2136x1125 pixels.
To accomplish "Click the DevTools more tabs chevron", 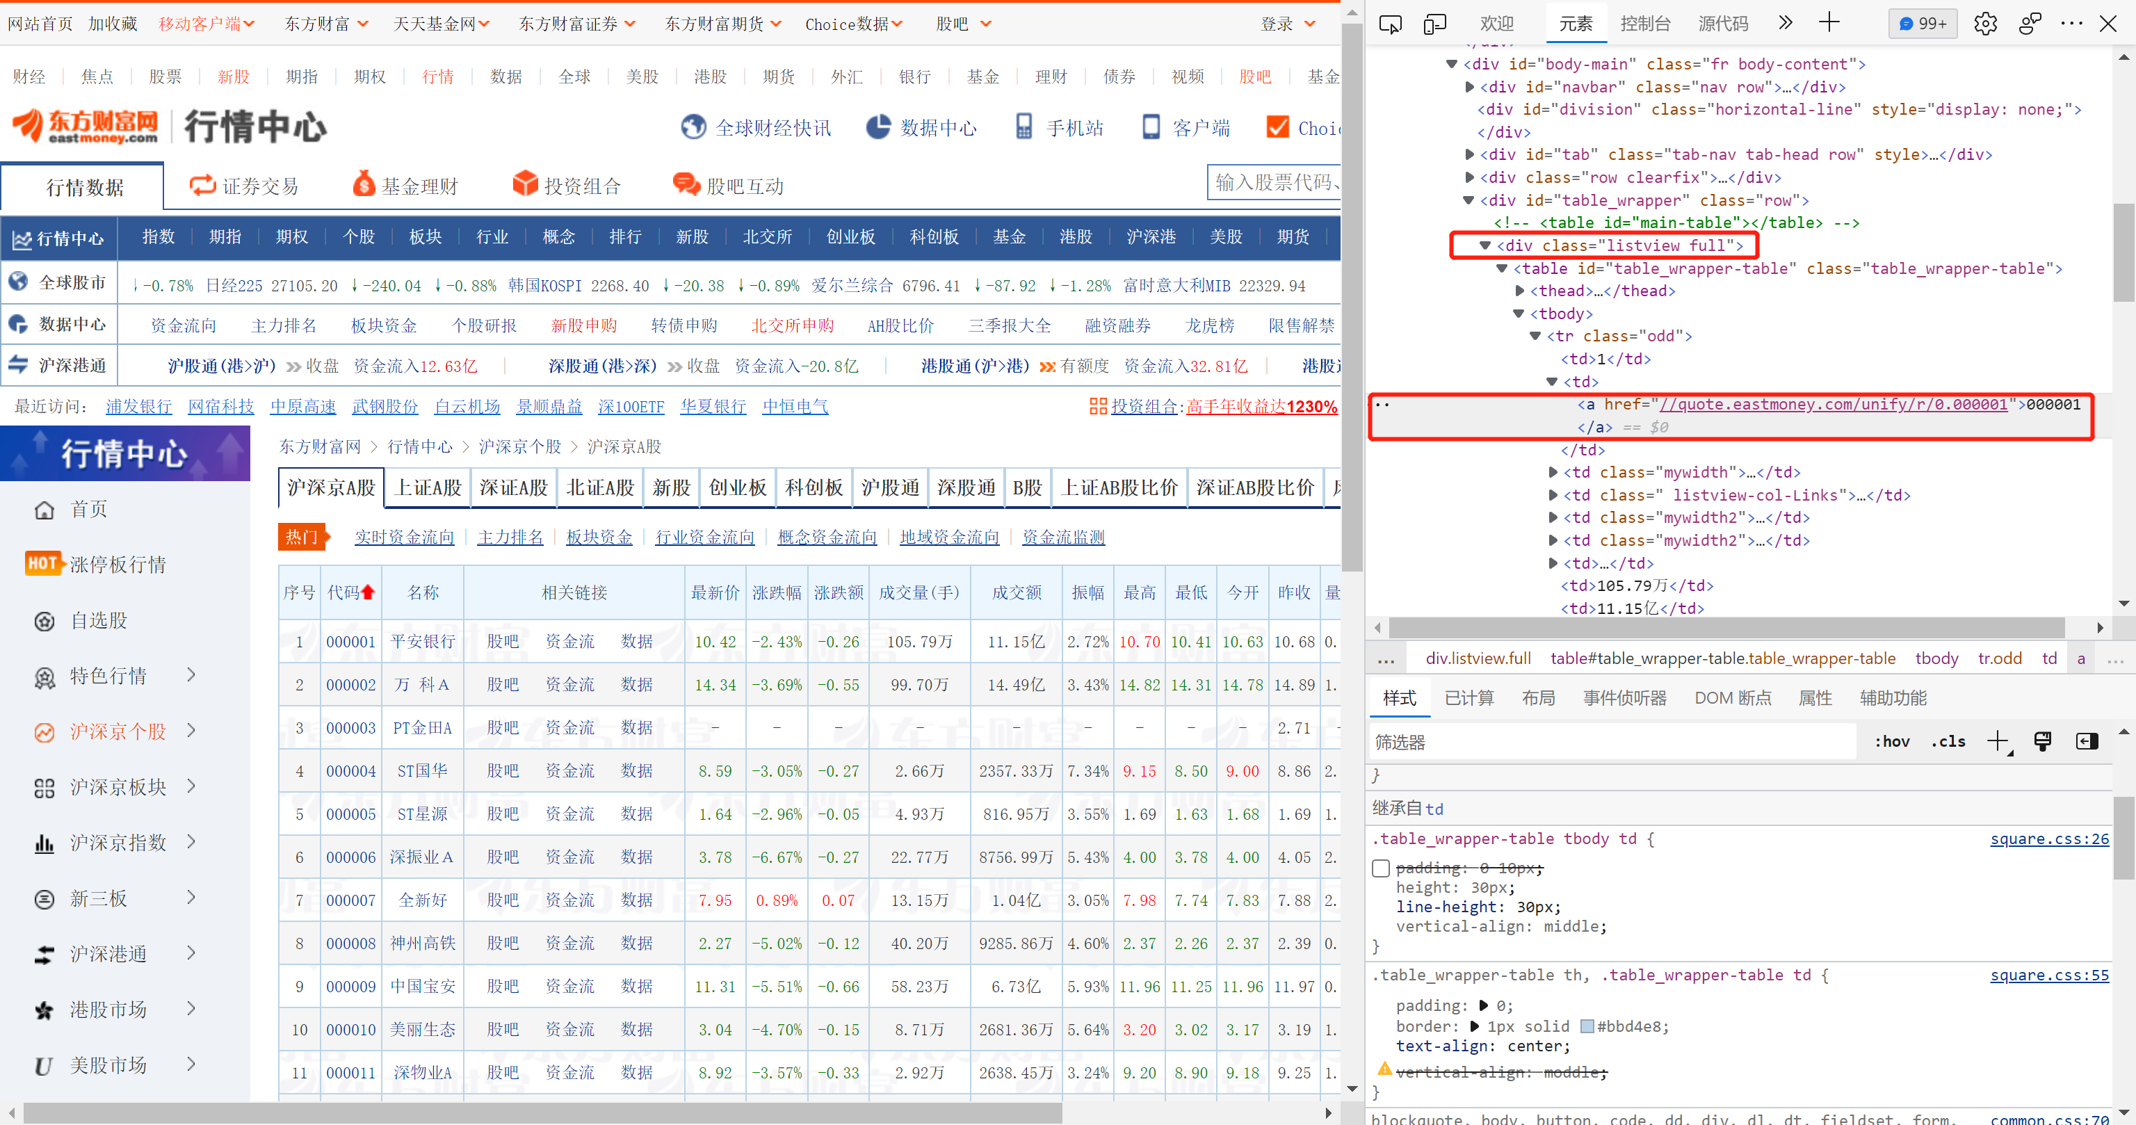I will tap(1786, 23).
